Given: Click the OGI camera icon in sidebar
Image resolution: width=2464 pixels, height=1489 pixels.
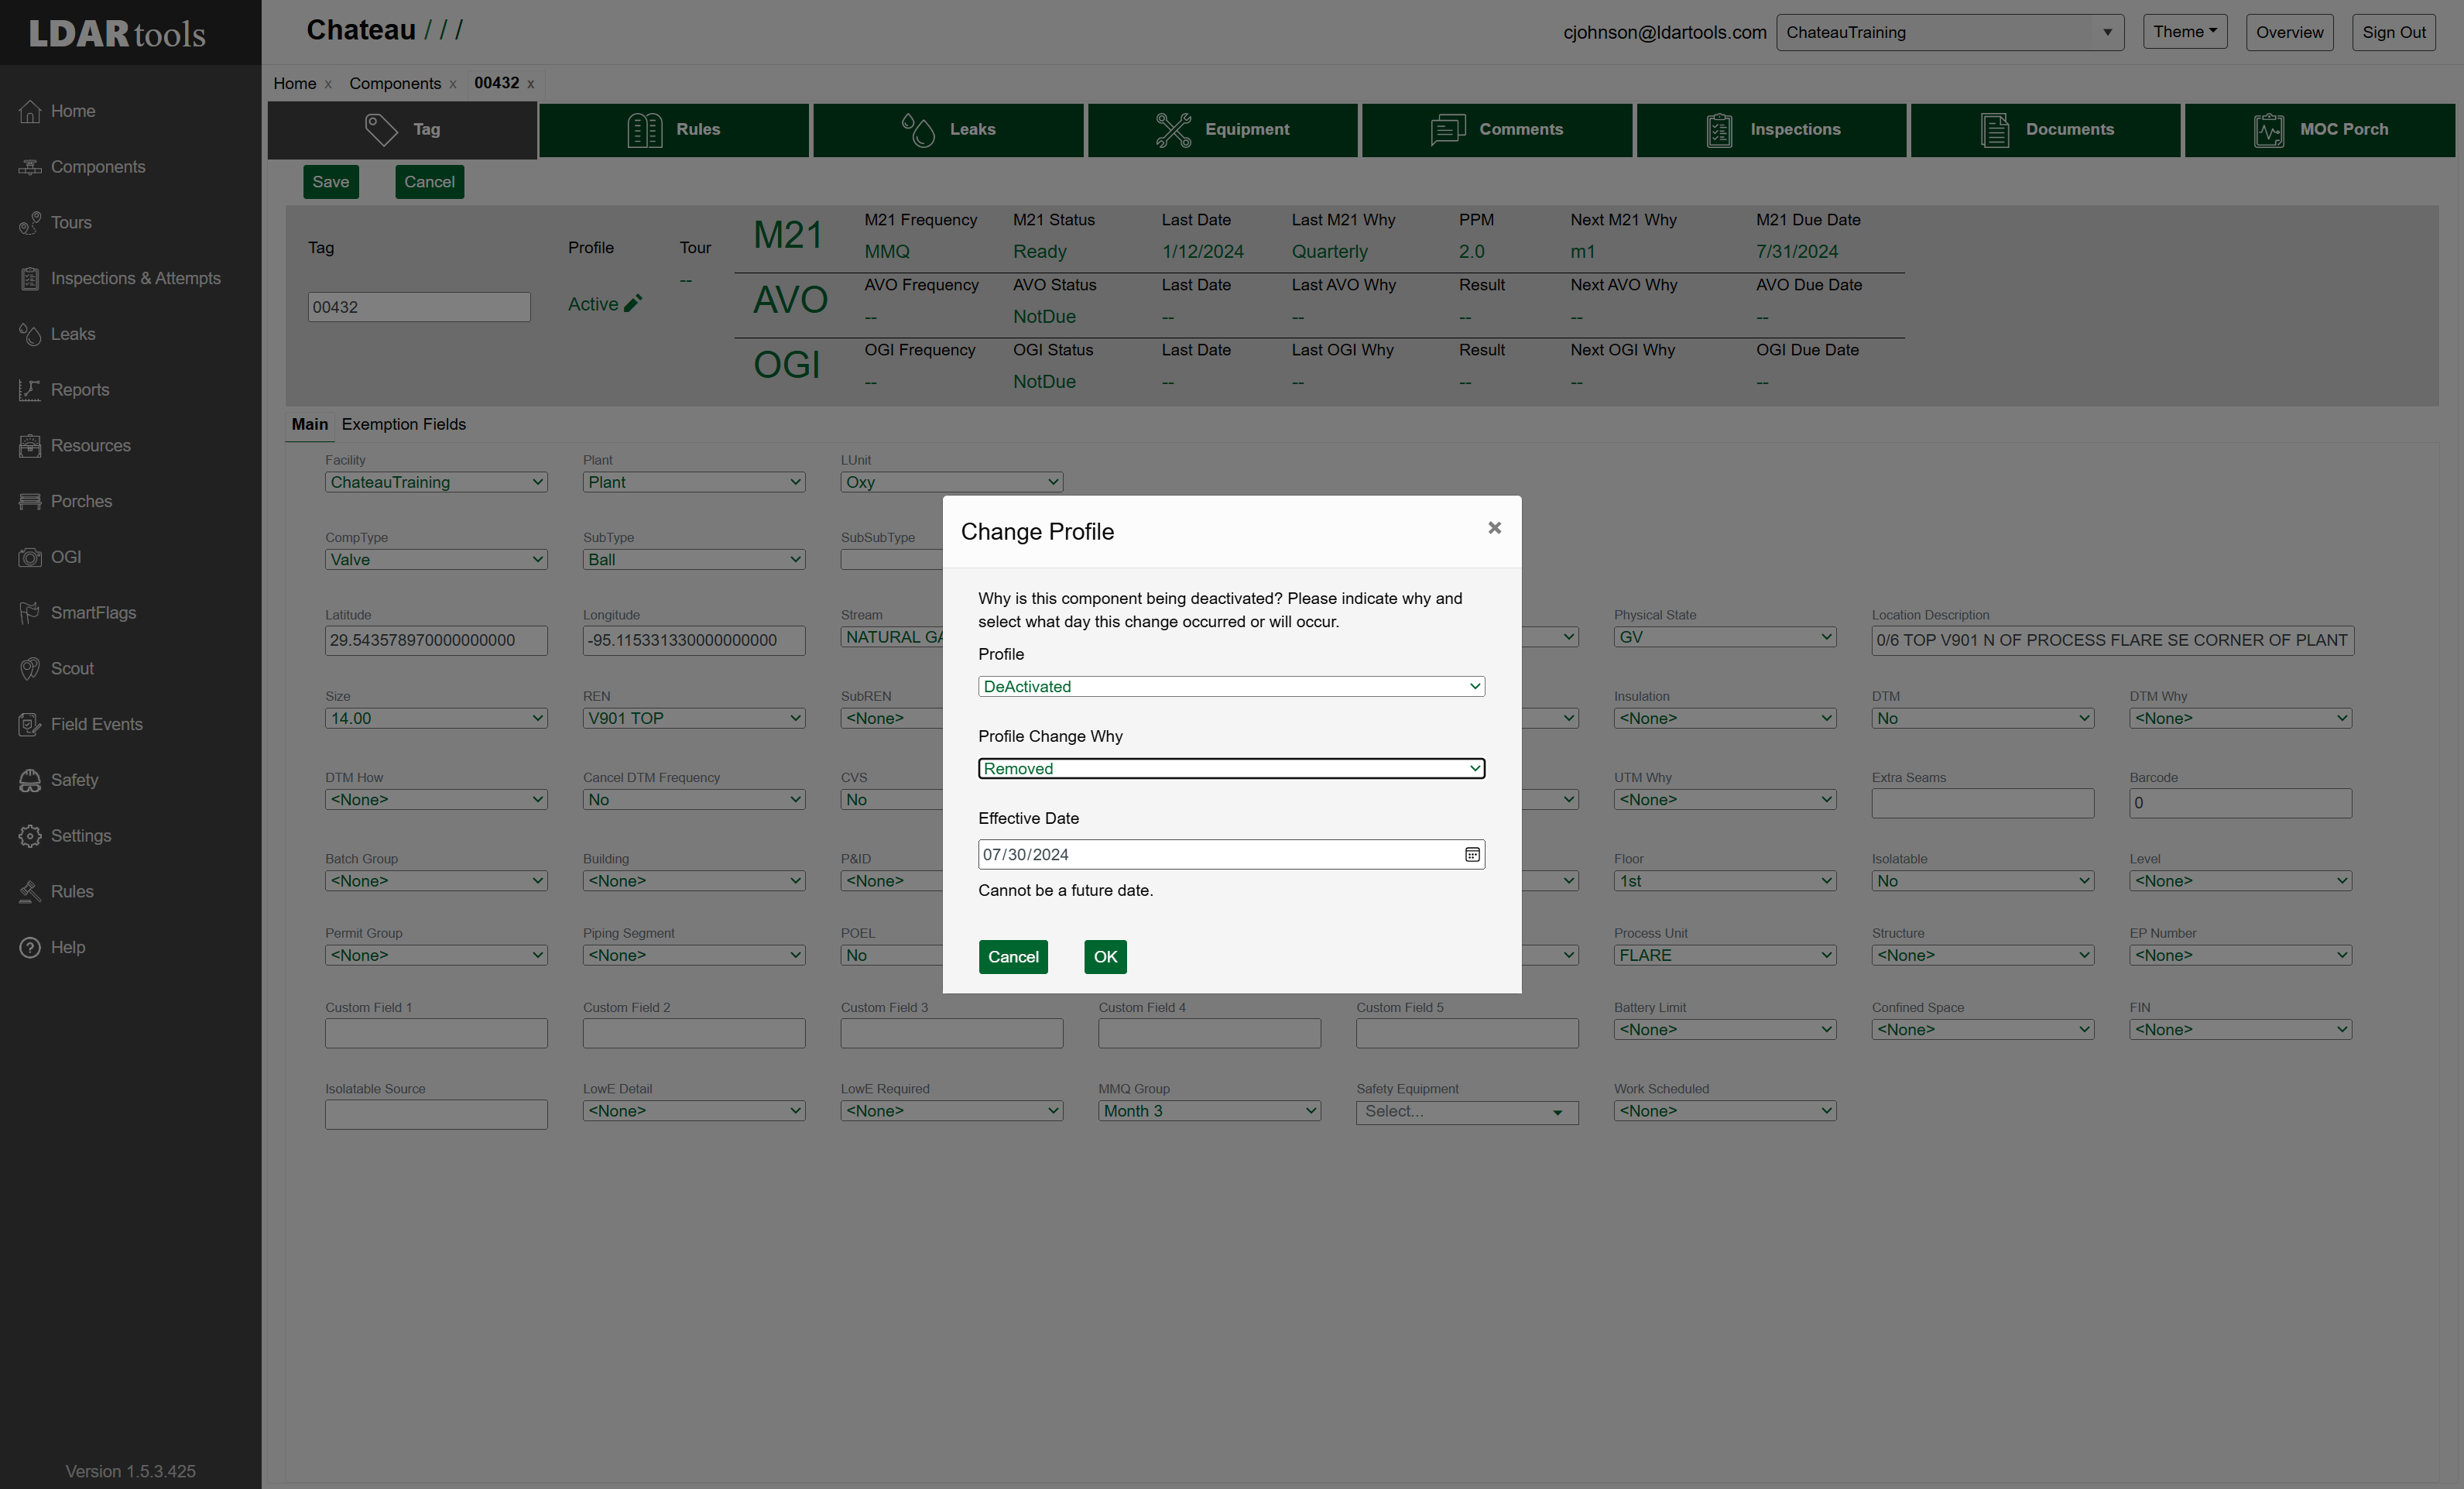Looking at the screenshot, I should (30, 557).
